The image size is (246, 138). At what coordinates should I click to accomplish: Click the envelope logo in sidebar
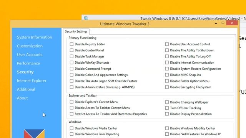pyautogui.click(x=34, y=134)
